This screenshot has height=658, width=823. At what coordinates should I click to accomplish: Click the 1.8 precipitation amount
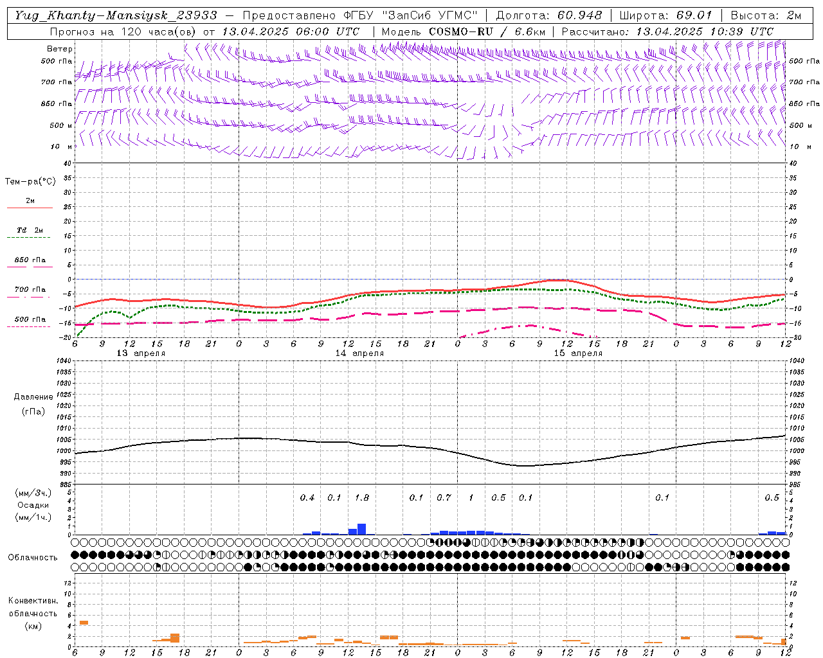point(362,498)
